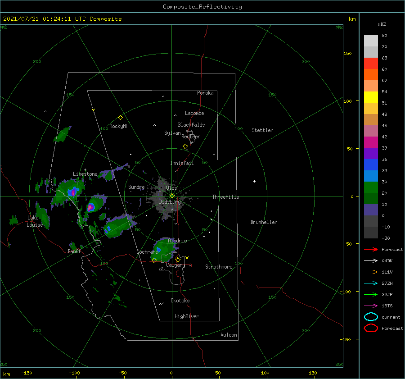Image resolution: width=405 pixels, height=379 pixels.
Task: Click the magenta 18TS arrow icon
Action: point(371,306)
